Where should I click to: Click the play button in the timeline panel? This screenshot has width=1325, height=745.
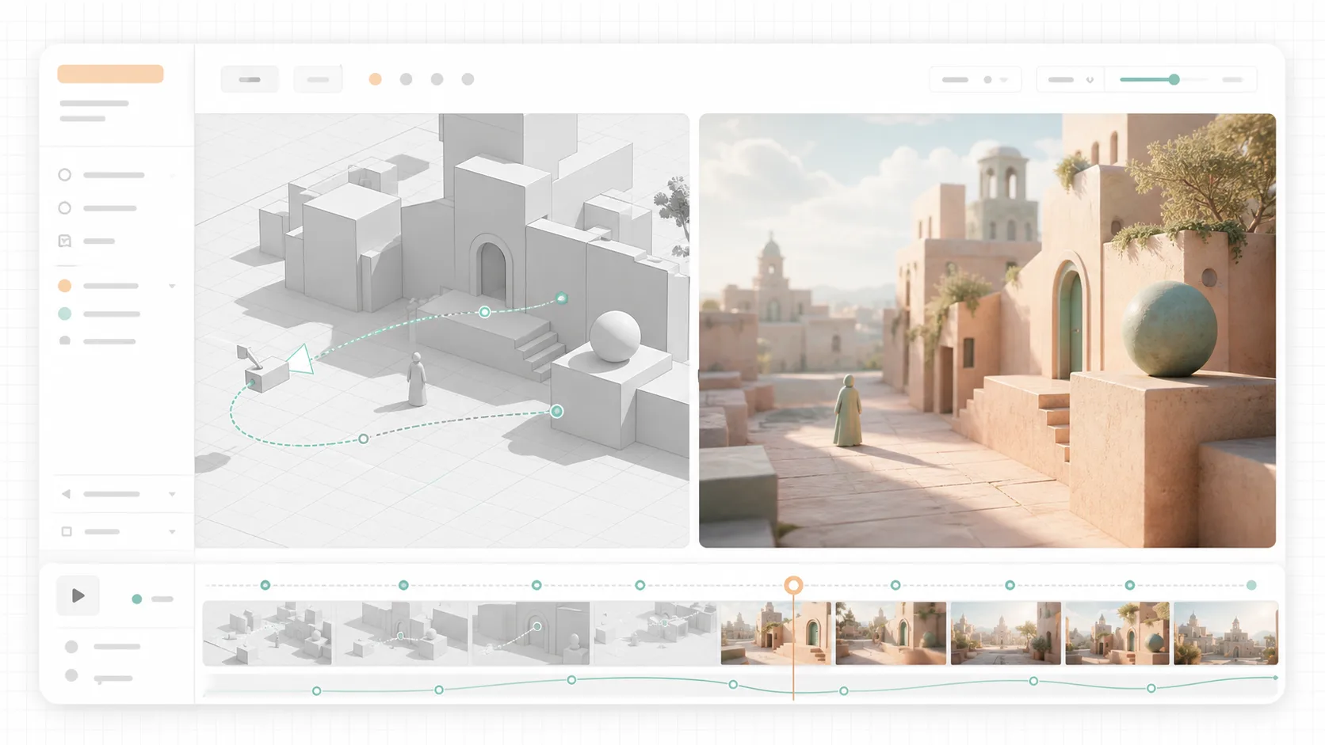tap(78, 596)
